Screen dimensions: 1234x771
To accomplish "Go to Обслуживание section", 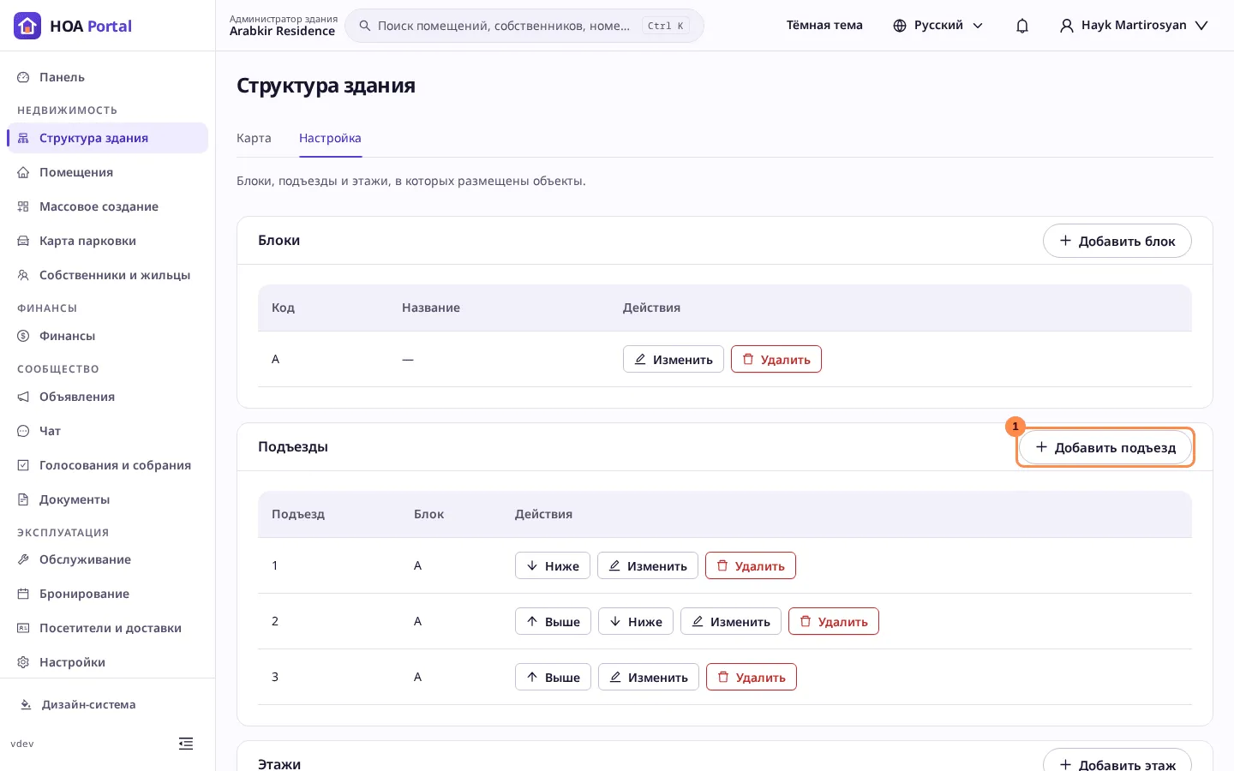I will pyautogui.click(x=107, y=559).
